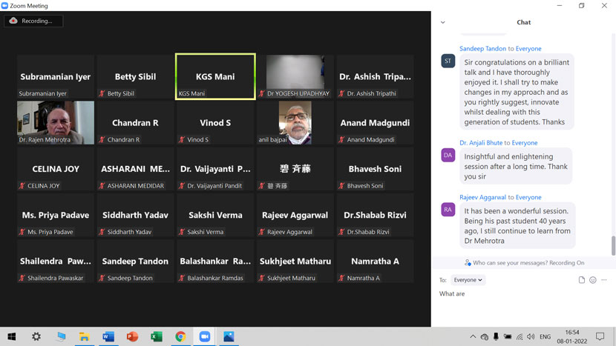Open Google Chrome from the taskbar

[180, 336]
